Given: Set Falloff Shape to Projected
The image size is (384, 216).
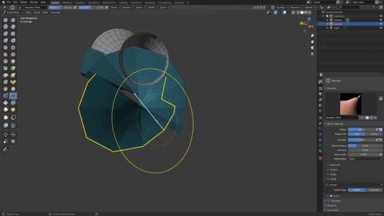Looking at the screenshot, I should 374,190.
